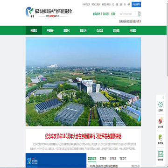Click the blue button in top link bar
168x168 pixels.
(x=136, y=5)
